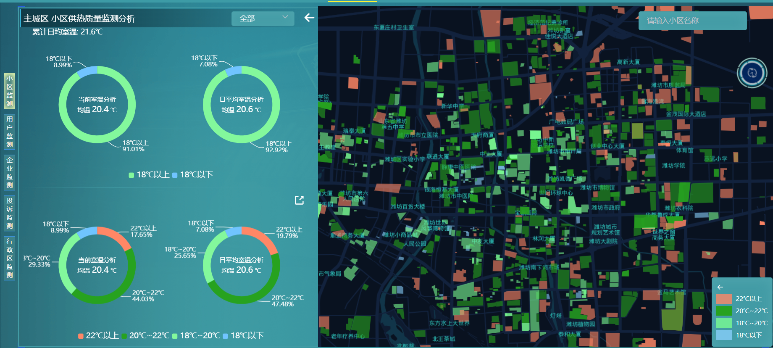Toggle 18℃以上 legend in upper charts
This screenshot has width=773, height=348.
coord(149,175)
